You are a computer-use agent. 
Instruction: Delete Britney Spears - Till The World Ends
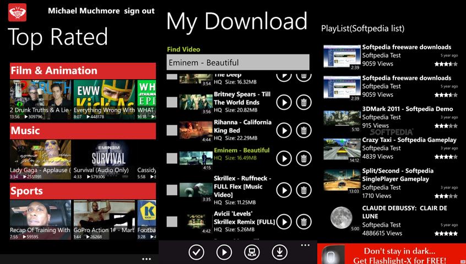pos(304,103)
